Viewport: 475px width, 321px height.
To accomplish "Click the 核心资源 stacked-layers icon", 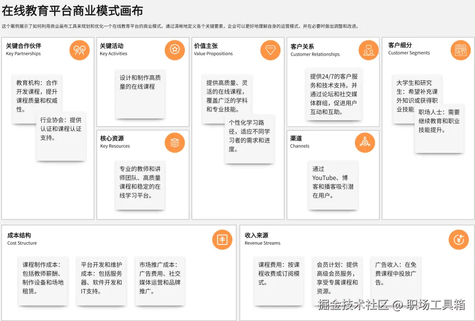I will pos(175,142).
